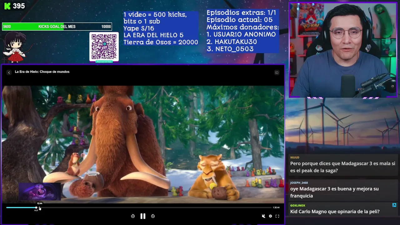The image size is (400, 225).
Task: Click the playhead knob on the seek bar
Action: click(x=36, y=207)
